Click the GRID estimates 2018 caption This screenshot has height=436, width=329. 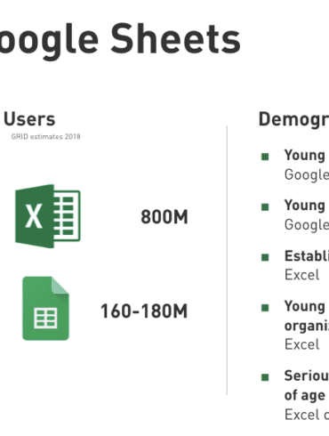pos(45,137)
